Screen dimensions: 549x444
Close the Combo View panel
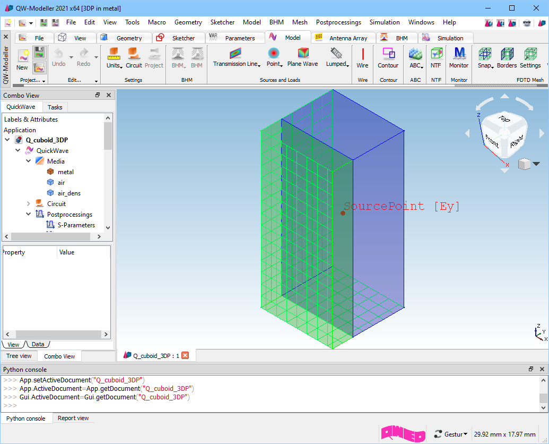click(109, 95)
